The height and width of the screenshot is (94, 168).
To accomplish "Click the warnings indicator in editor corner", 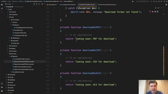I will coord(157,8).
